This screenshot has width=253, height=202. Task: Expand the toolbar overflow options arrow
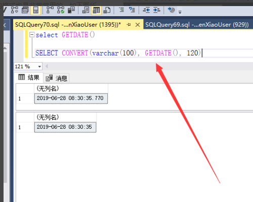(x=180, y=12)
